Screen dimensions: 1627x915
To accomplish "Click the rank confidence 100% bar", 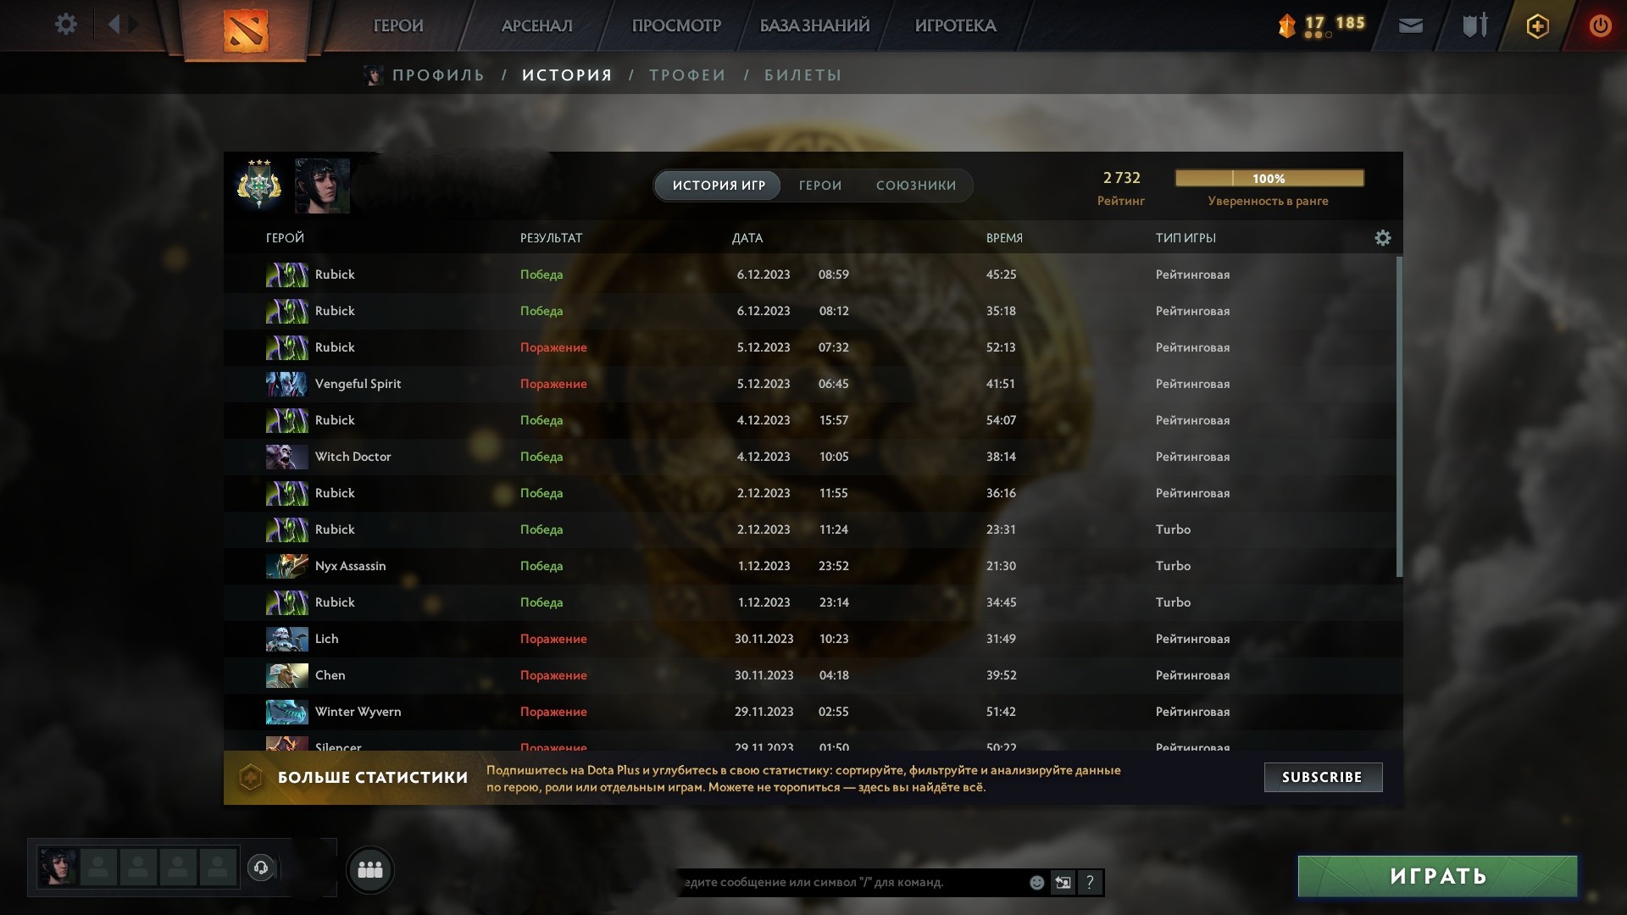I will 1269,178.
